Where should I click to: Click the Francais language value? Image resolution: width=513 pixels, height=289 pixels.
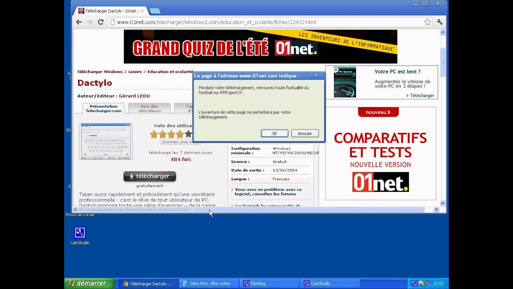281,179
